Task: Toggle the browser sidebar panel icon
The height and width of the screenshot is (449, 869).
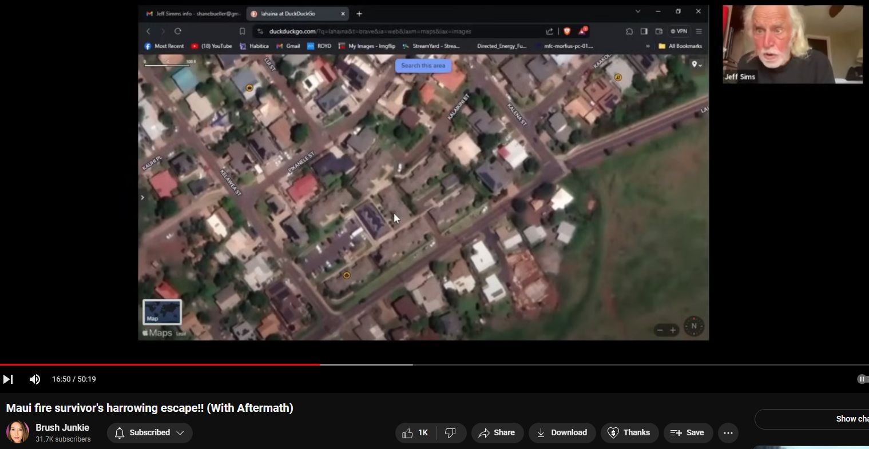Action: (x=644, y=31)
